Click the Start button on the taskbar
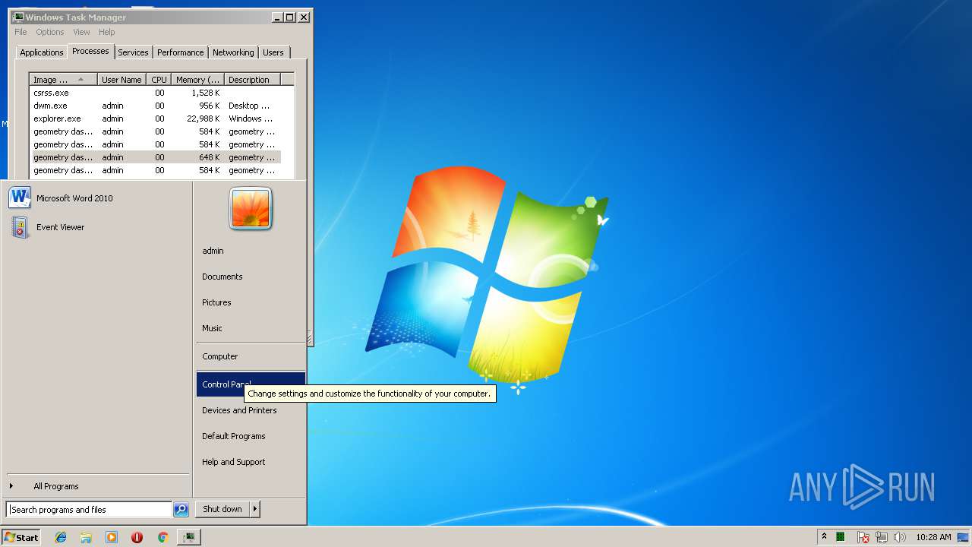The image size is (972, 547). coord(21,537)
